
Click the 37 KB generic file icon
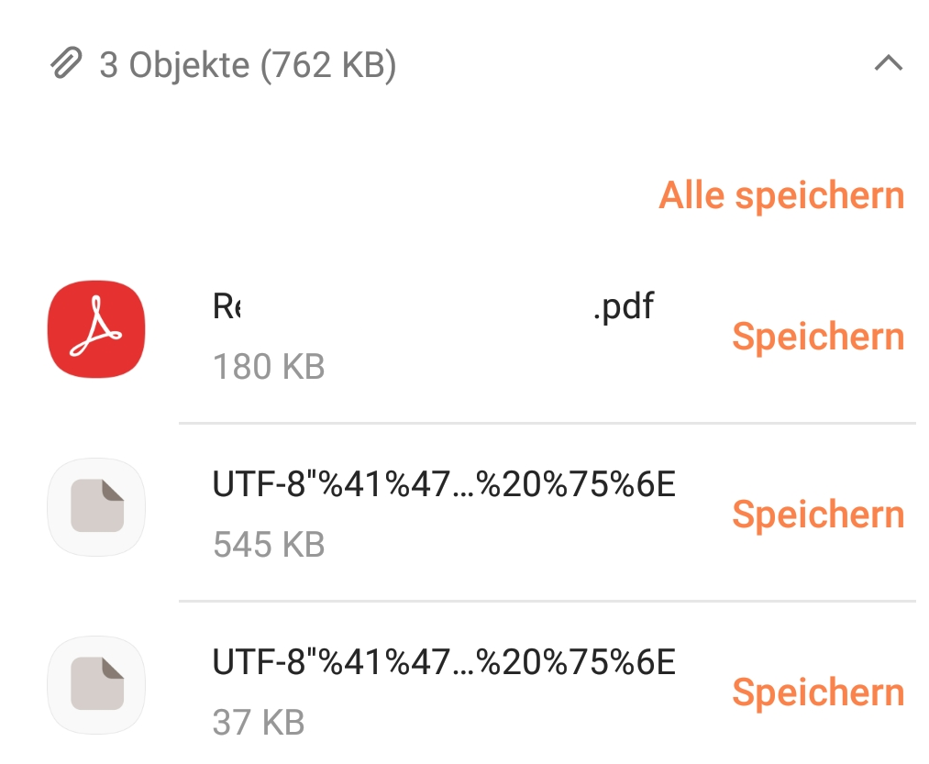click(x=96, y=684)
